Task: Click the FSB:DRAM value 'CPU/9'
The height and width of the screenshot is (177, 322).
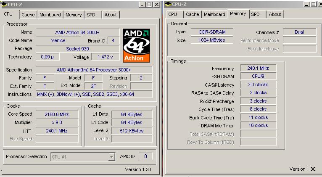Action: (258, 76)
